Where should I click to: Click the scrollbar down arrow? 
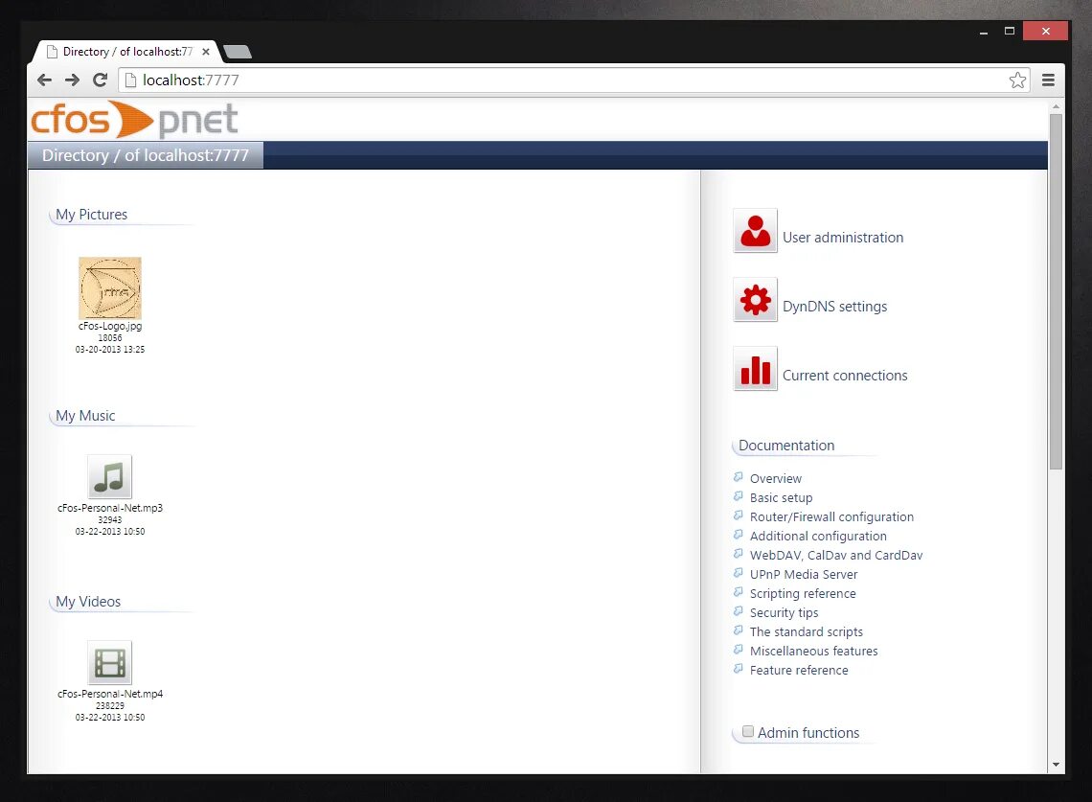1056,765
